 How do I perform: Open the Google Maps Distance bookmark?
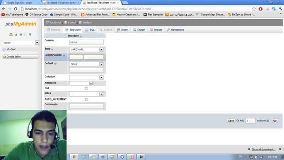click(x=210, y=15)
